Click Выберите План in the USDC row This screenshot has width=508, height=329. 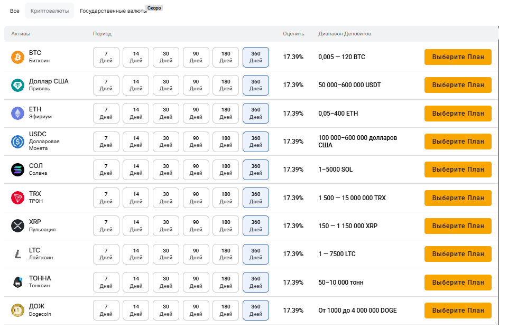coord(458,142)
